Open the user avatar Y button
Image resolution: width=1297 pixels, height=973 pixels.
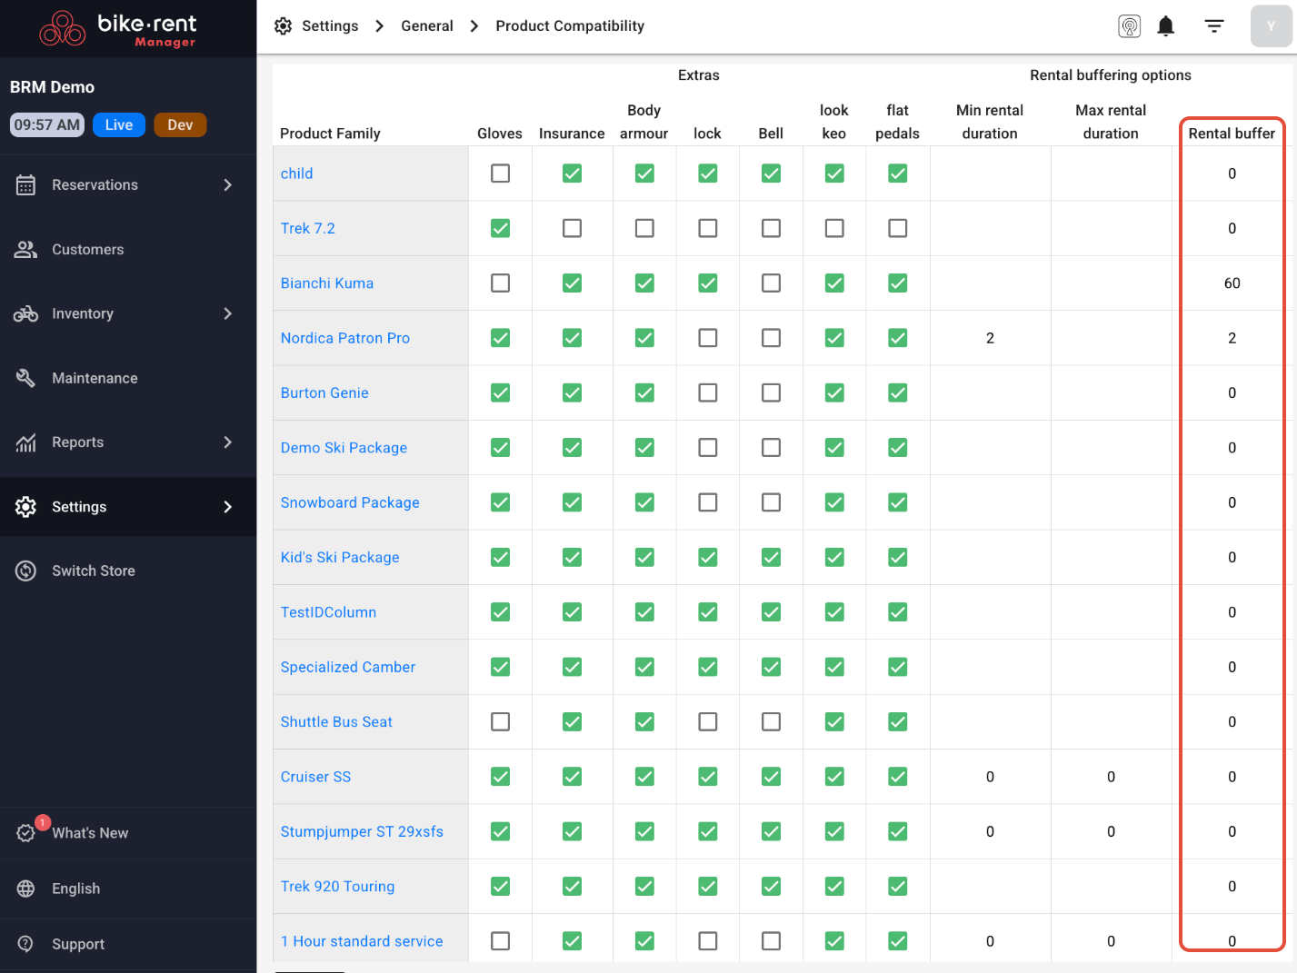pyautogui.click(x=1271, y=26)
